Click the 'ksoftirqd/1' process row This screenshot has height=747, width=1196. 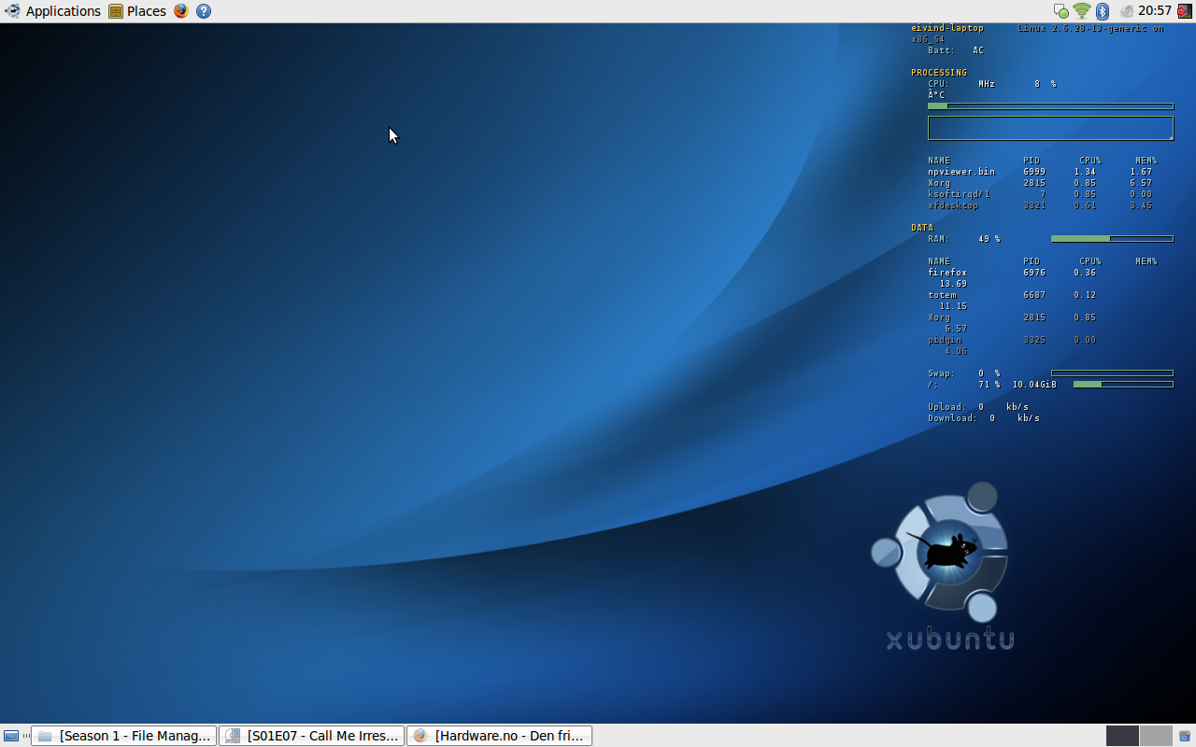point(1041,194)
